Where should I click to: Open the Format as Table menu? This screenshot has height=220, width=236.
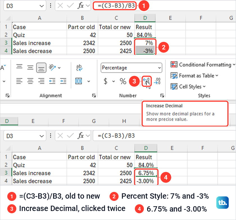pos(194,76)
